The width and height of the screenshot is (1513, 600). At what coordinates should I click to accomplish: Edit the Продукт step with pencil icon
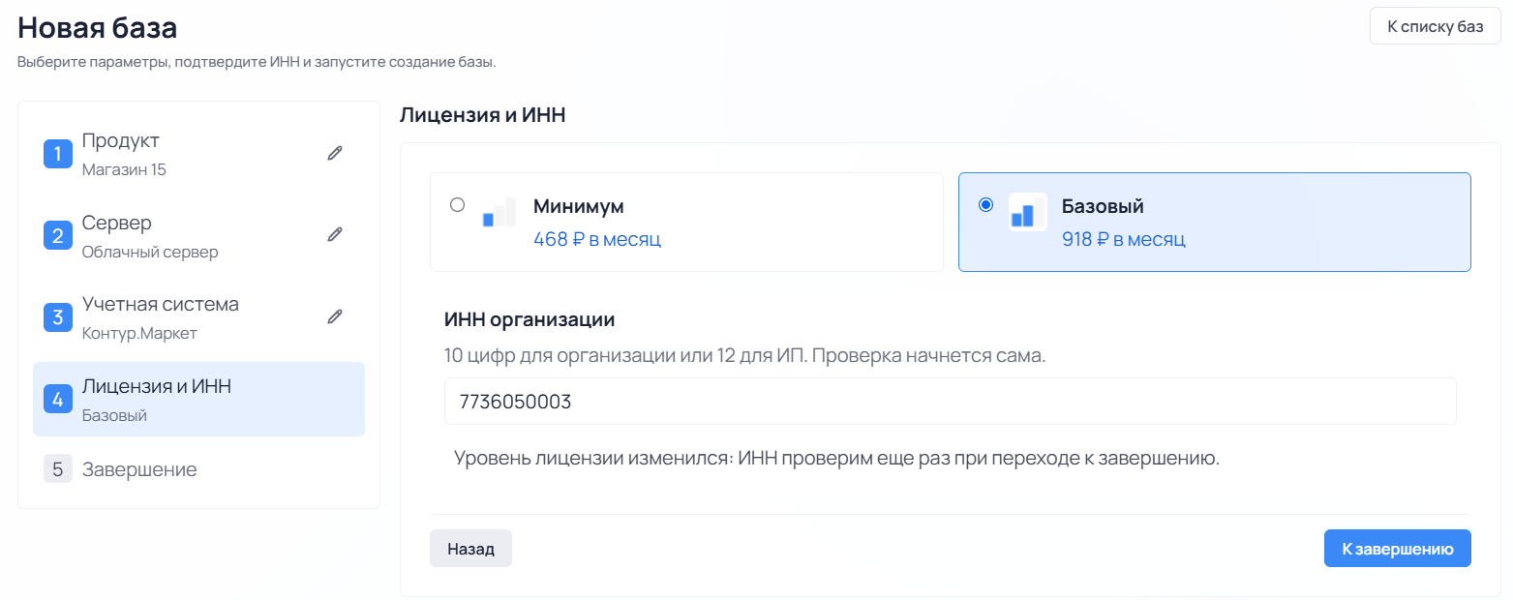[335, 152]
